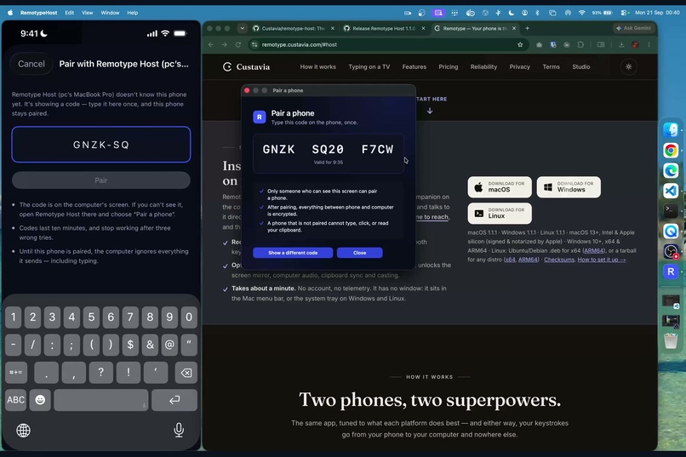686x457 pixels.
Task: Open the OBS Studio Dock icon
Action: click(670, 251)
